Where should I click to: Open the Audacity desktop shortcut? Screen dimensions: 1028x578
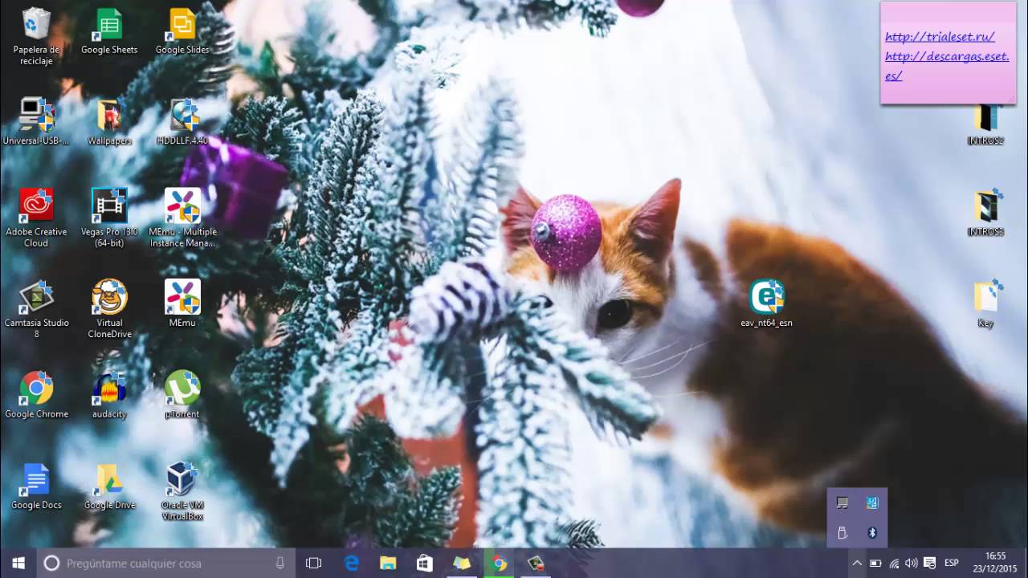pyautogui.click(x=109, y=395)
